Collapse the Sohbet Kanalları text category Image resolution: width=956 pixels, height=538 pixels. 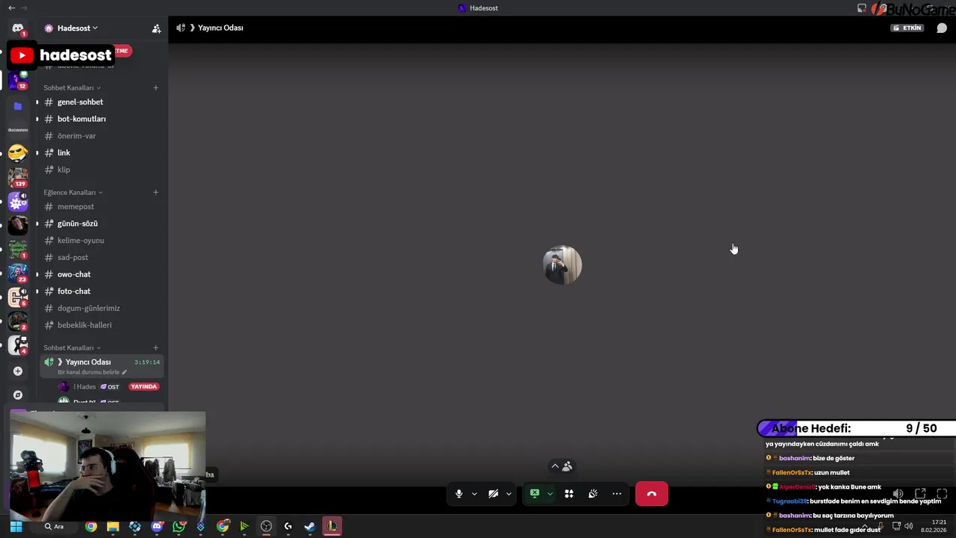pos(72,87)
